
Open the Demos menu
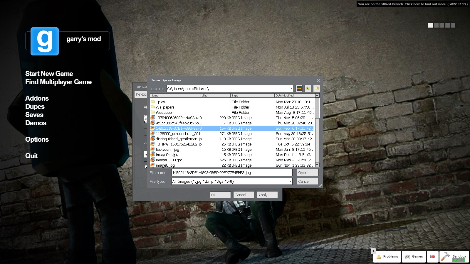36,123
